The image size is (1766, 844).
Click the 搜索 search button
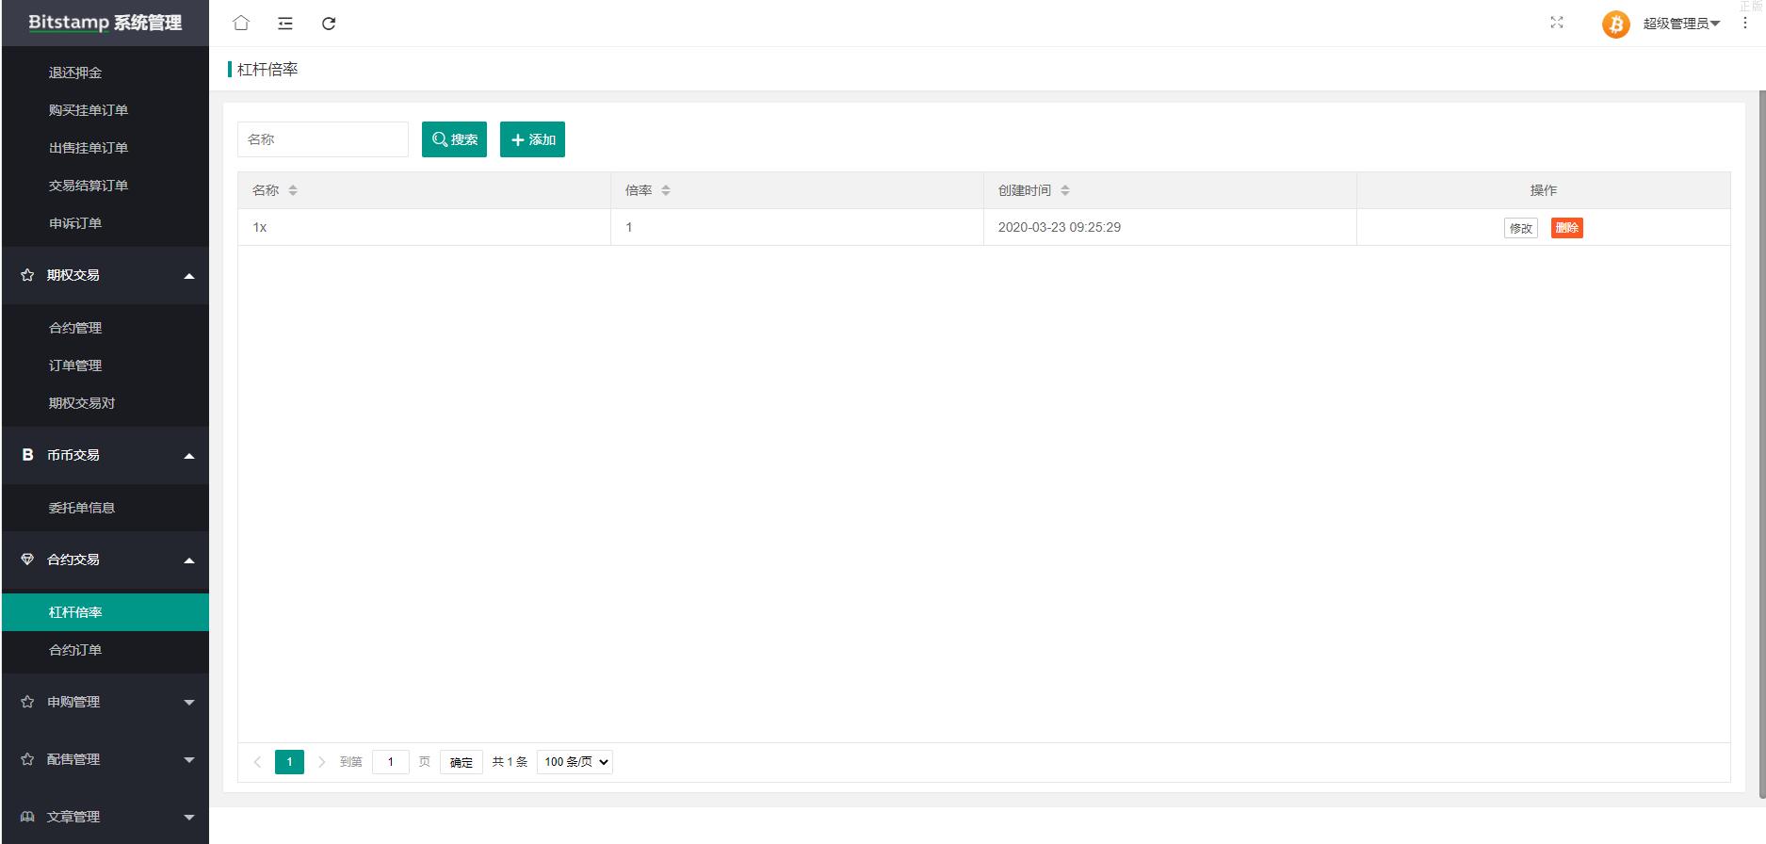coord(454,139)
